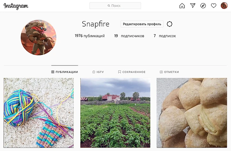View the 19 подписчиков list
The image size is (231, 151).
(129, 36)
